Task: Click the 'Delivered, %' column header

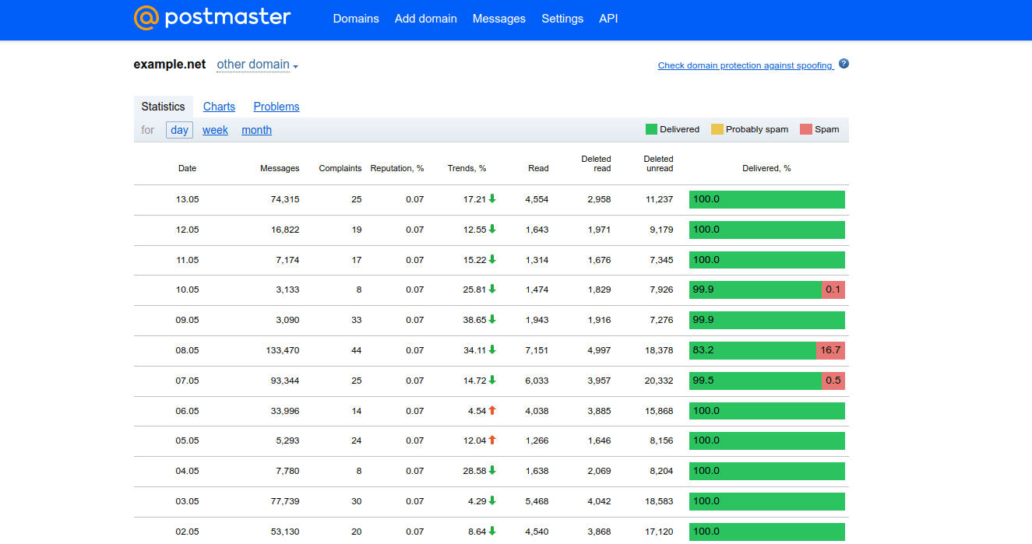Action: tap(766, 168)
